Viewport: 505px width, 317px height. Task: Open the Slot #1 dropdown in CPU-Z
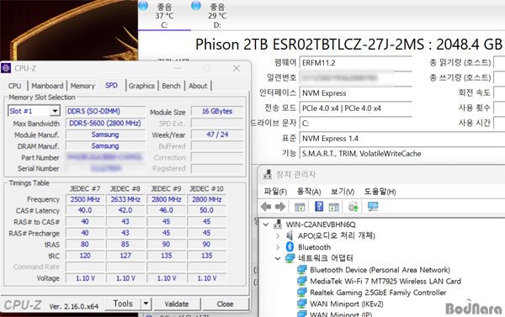coord(55,111)
